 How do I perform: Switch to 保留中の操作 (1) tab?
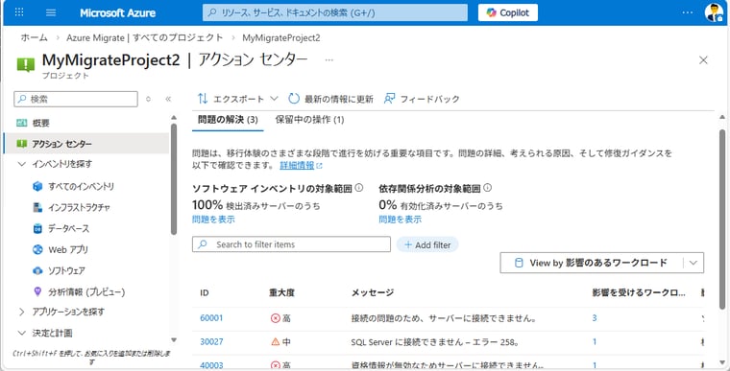tap(309, 120)
